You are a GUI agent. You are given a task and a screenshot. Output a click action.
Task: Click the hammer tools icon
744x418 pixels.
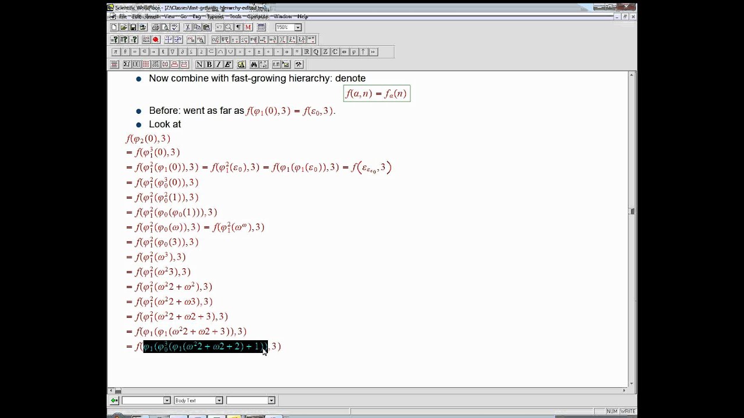[x=299, y=64]
